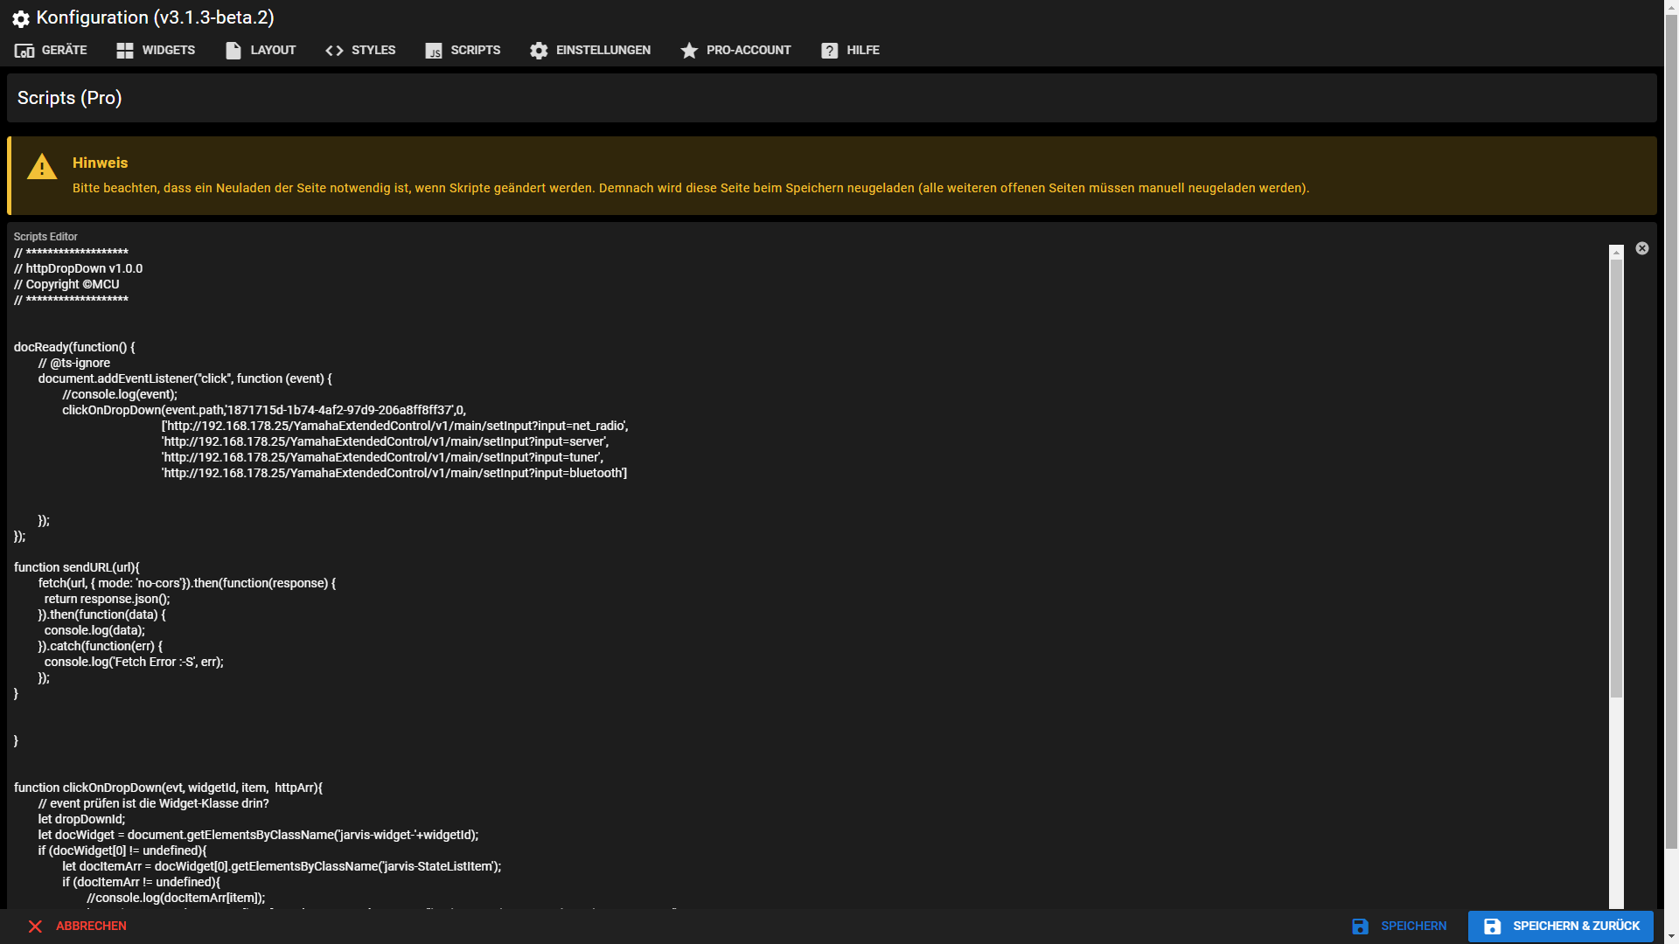This screenshot has height=944, width=1679.
Task: Open the HILFE tab
Action: point(850,51)
